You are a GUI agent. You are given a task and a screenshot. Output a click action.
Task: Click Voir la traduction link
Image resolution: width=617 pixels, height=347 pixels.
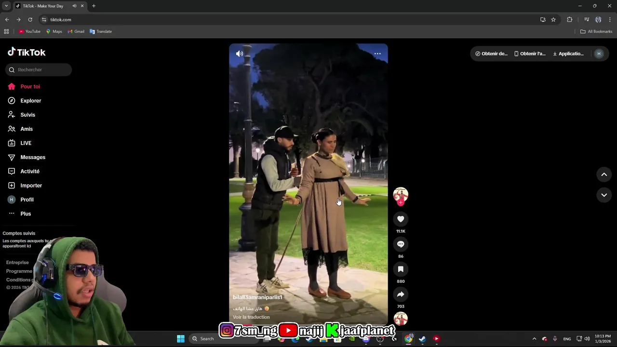click(251, 317)
